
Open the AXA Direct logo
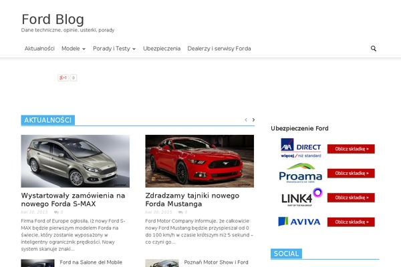pos(301,148)
